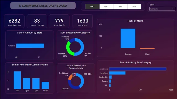Select the Trousers bar in Profit by Sub-Category
The width and height of the screenshot is (177, 99).
click(110, 81)
